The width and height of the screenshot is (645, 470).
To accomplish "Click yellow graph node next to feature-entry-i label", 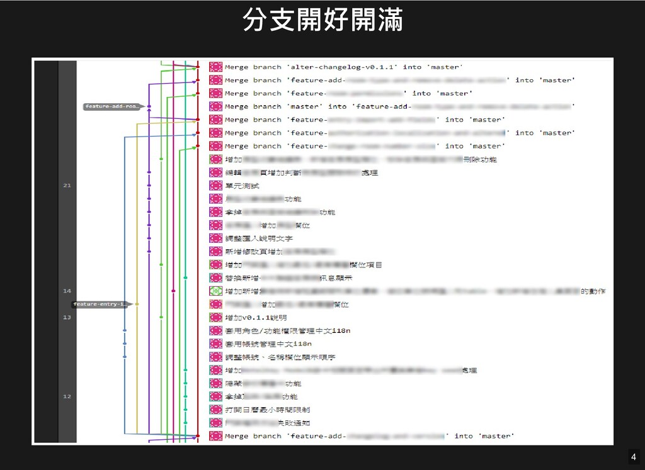I will (137, 305).
